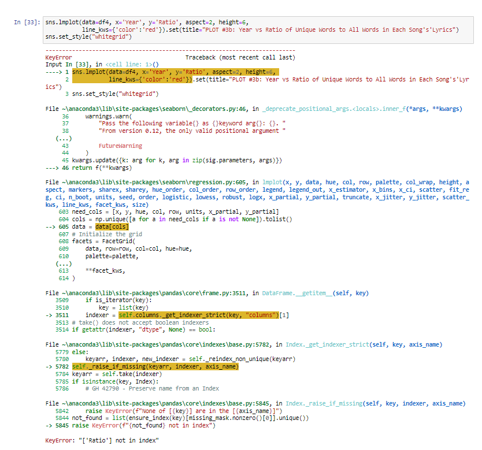
Task: Click the '# Initialize the grid' comment
Action: (x=107, y=234)
